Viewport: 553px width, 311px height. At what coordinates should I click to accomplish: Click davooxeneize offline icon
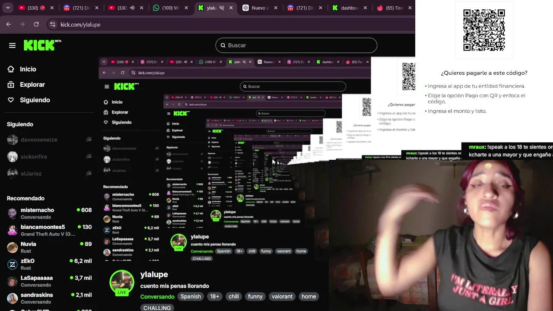(89, 140)
